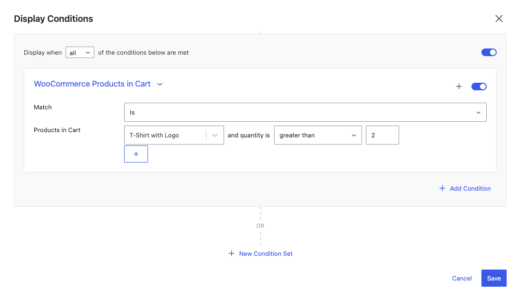Click the 'and quantity is' text

249,135
